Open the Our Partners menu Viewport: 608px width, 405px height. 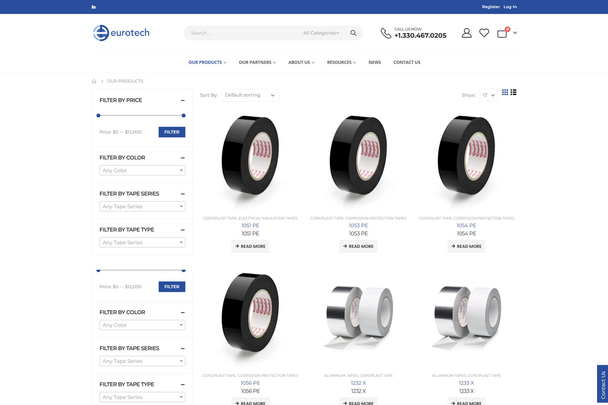tap(257, 63)
